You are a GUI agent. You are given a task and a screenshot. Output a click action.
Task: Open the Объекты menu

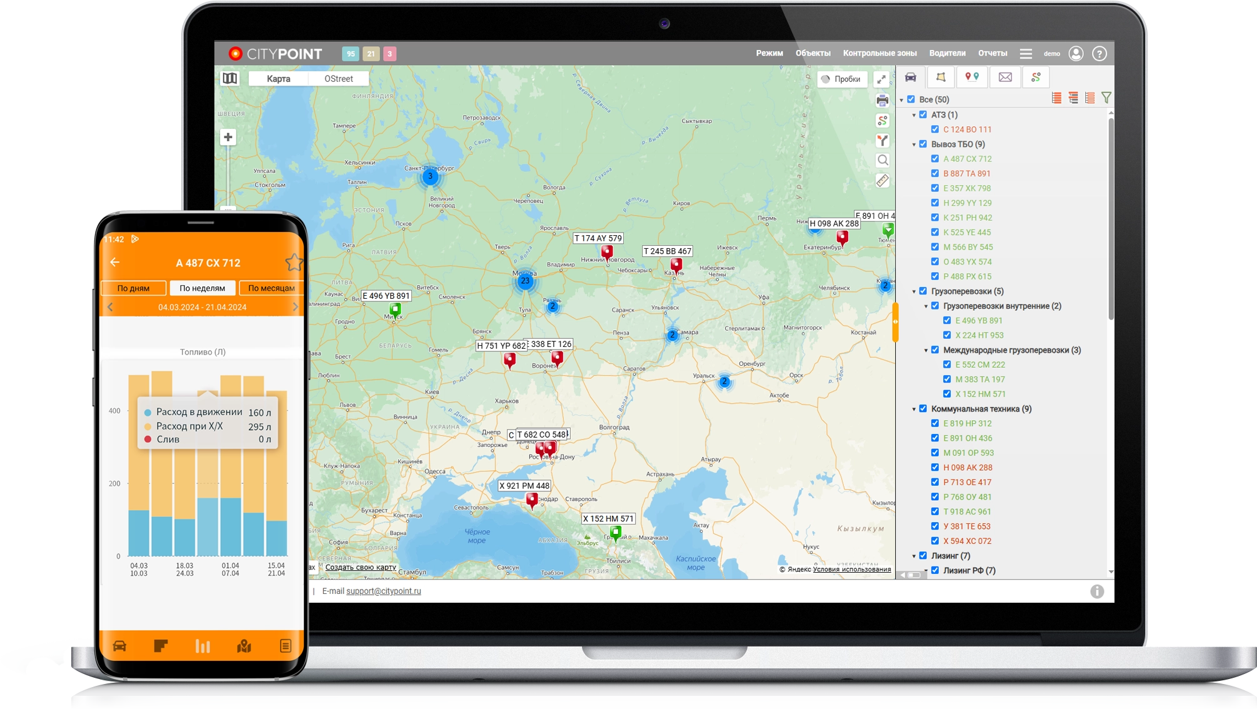[x=813, y=53]
